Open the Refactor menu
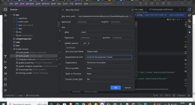 coord(46,4)
